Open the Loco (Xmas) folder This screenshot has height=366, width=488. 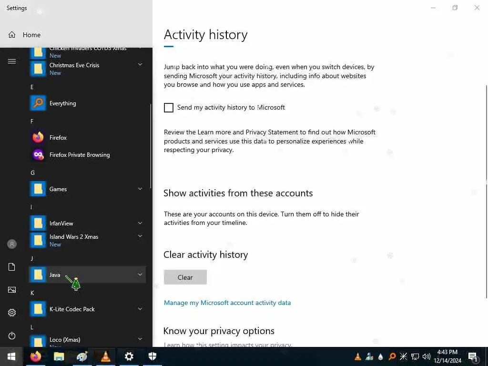pos(87,341)
